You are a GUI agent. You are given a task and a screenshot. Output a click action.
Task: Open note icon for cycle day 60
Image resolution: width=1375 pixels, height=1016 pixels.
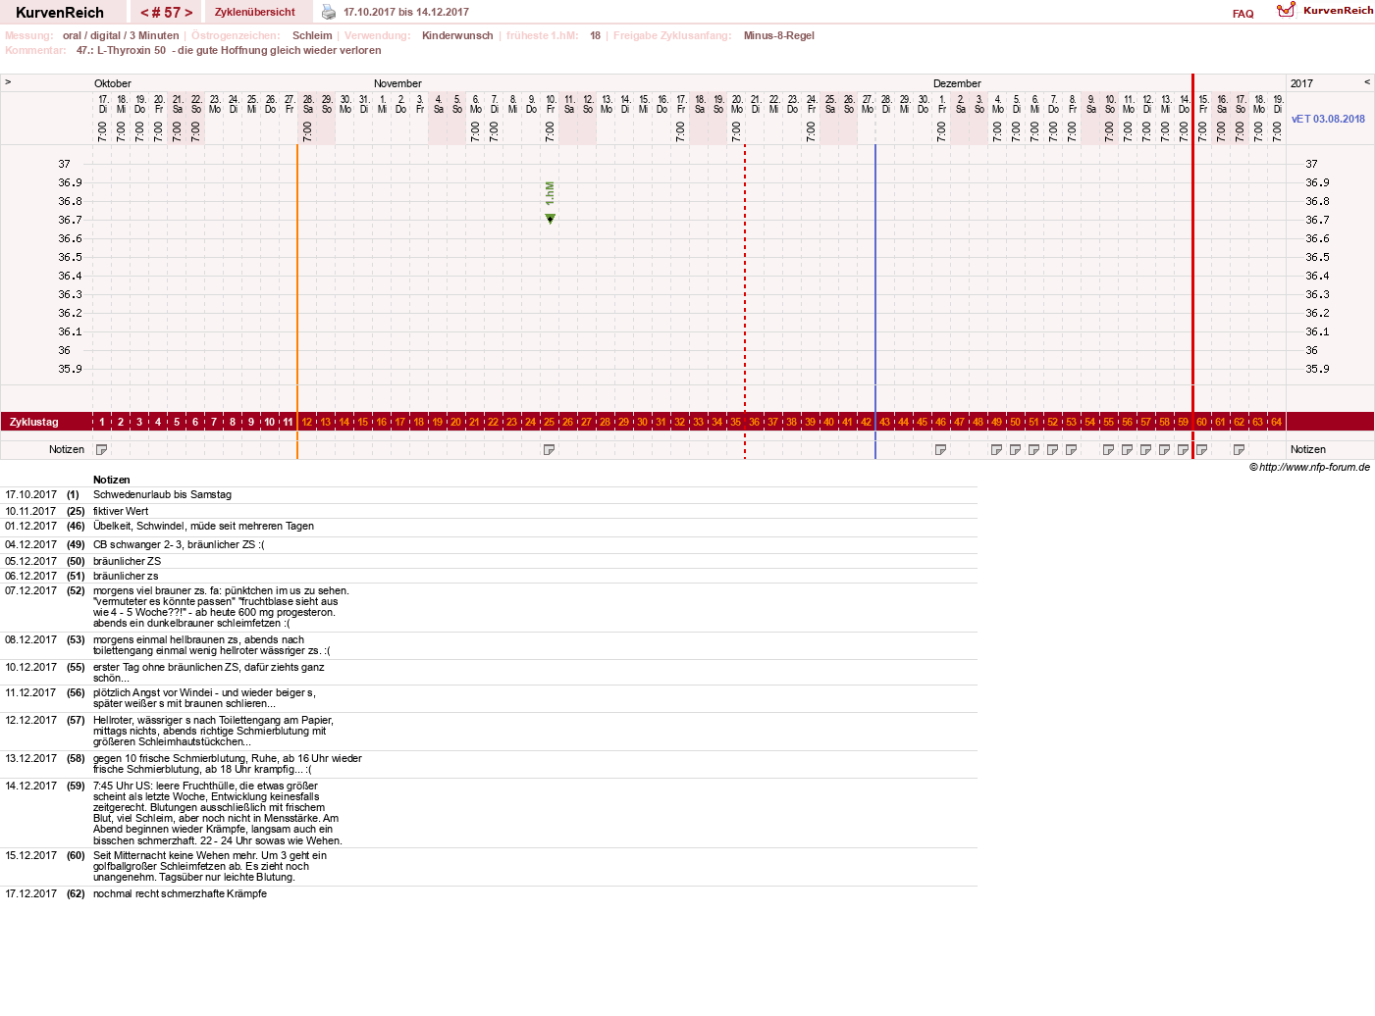(x=1202, y=450)
